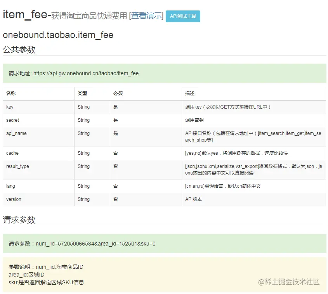The width and height of the screenshot is (328, 294).
Task: Click the 描述 column header
Action: tap(190, 93)
